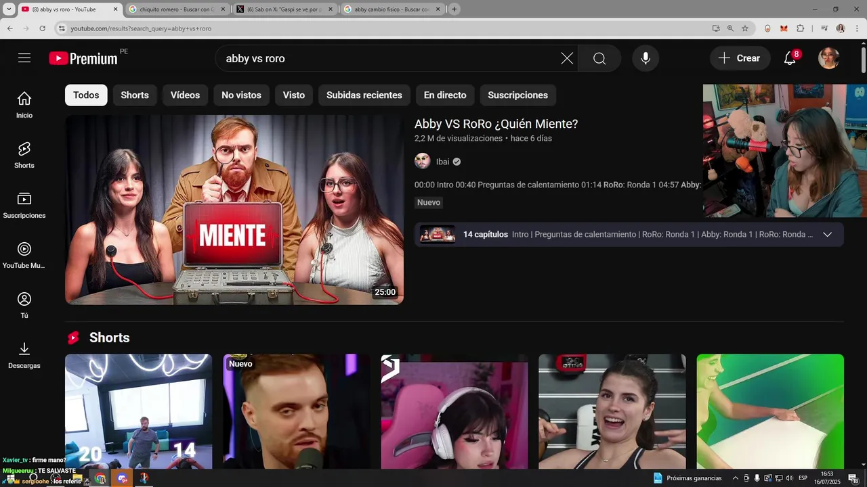Open Descargas in the sidebar
The height and width of the screenshot is (487, 867).
(x=24, y=355)
